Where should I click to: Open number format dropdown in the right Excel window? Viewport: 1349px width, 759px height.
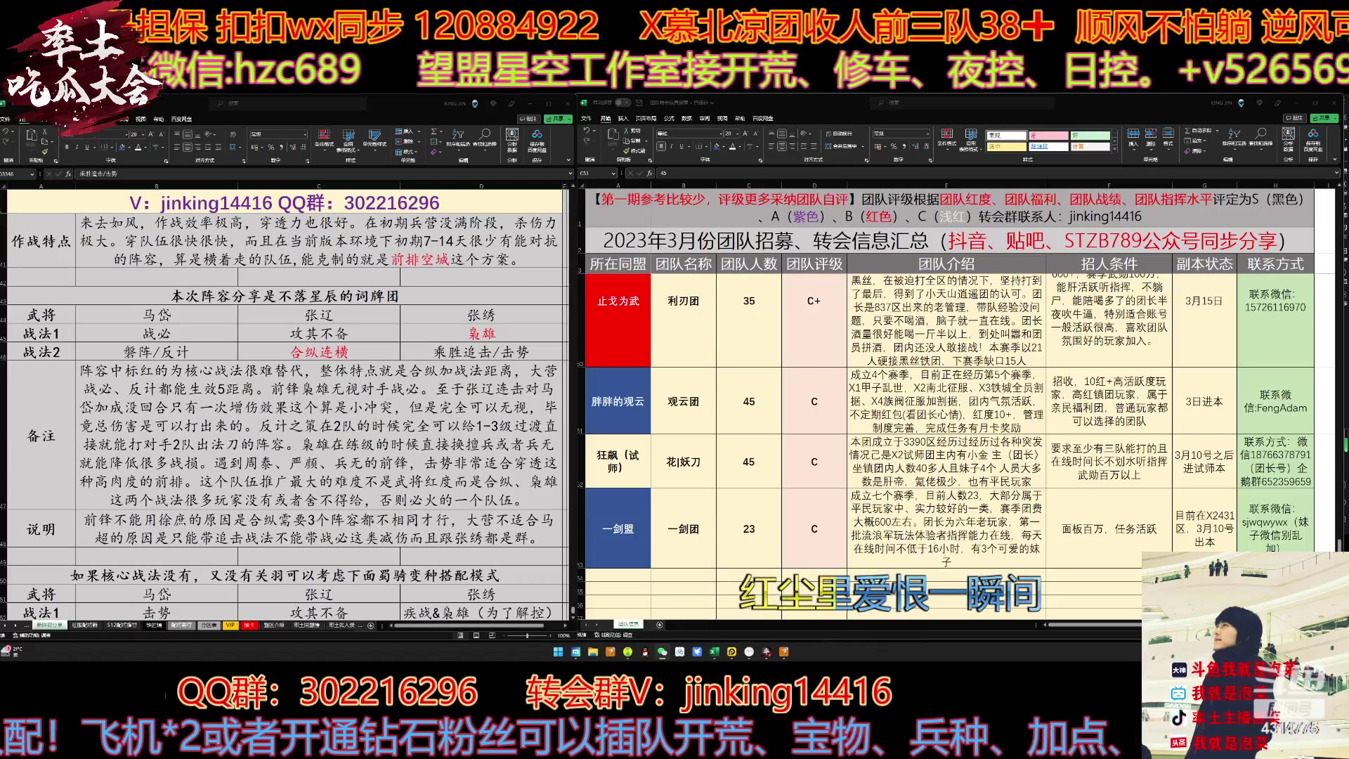pos(927,134)
